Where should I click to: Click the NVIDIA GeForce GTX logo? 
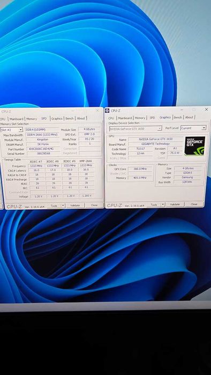(x=194, y=146)
